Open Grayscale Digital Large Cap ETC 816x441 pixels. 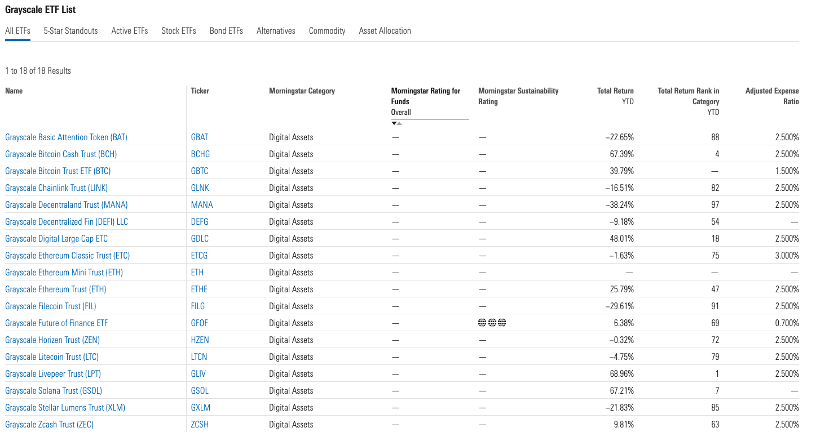[56, 239]
